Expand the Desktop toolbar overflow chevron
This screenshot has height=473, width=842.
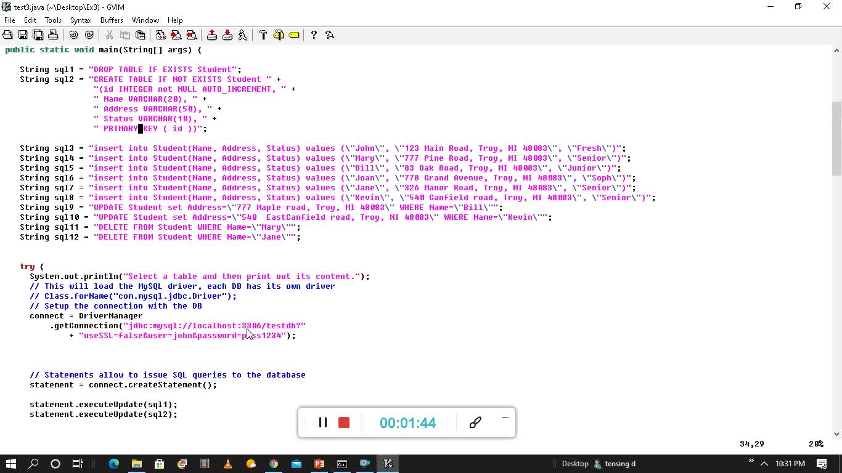tap(751, 461)
